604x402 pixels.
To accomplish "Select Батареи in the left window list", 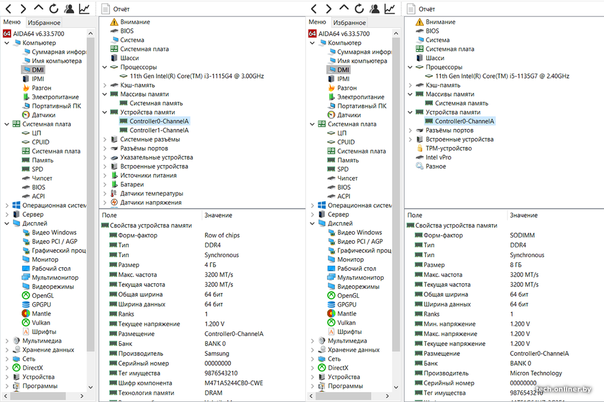I will [127, 185].
